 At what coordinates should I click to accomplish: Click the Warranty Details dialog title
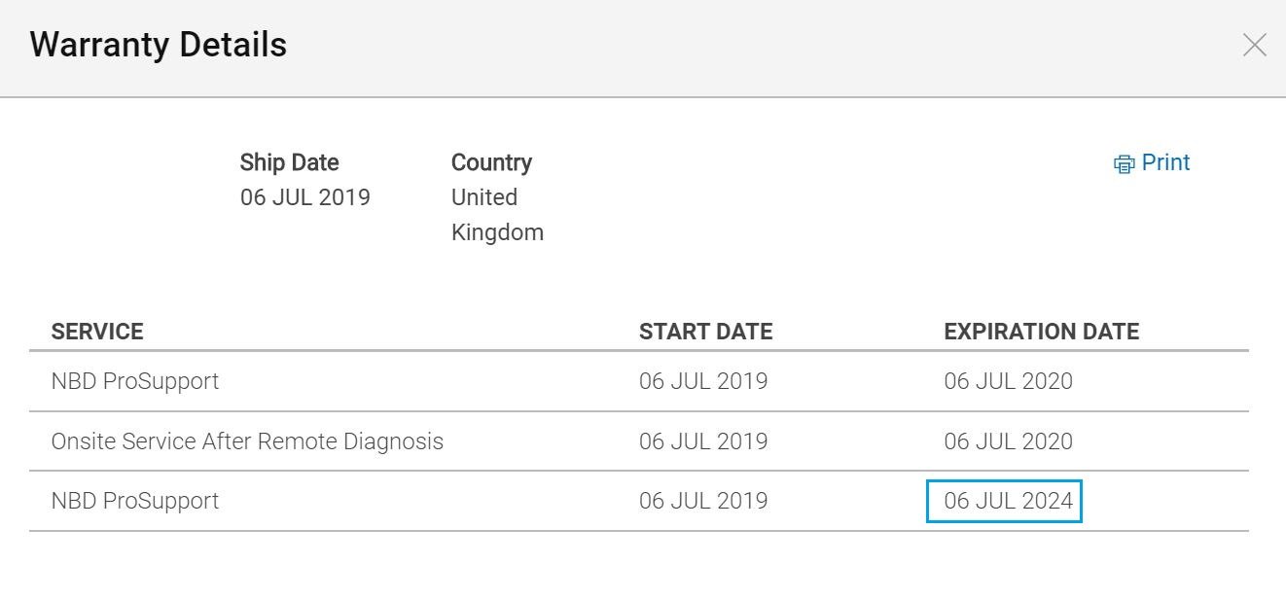click(x=159, y=45)
